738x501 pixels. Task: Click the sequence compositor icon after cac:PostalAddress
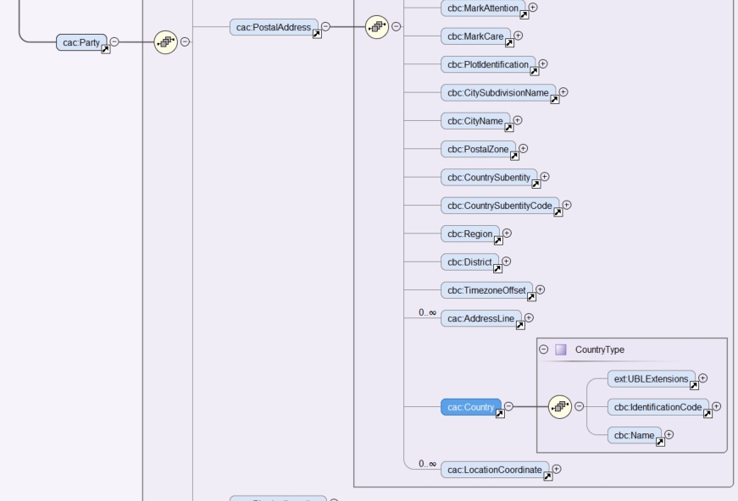(377, 27)
